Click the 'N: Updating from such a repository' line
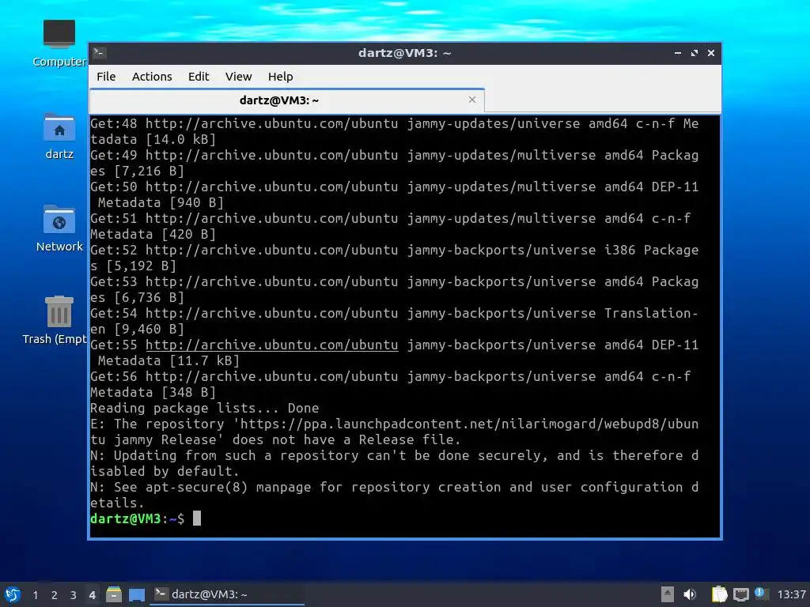This screenshot has height=607, width=810. [x=394, y=456]
